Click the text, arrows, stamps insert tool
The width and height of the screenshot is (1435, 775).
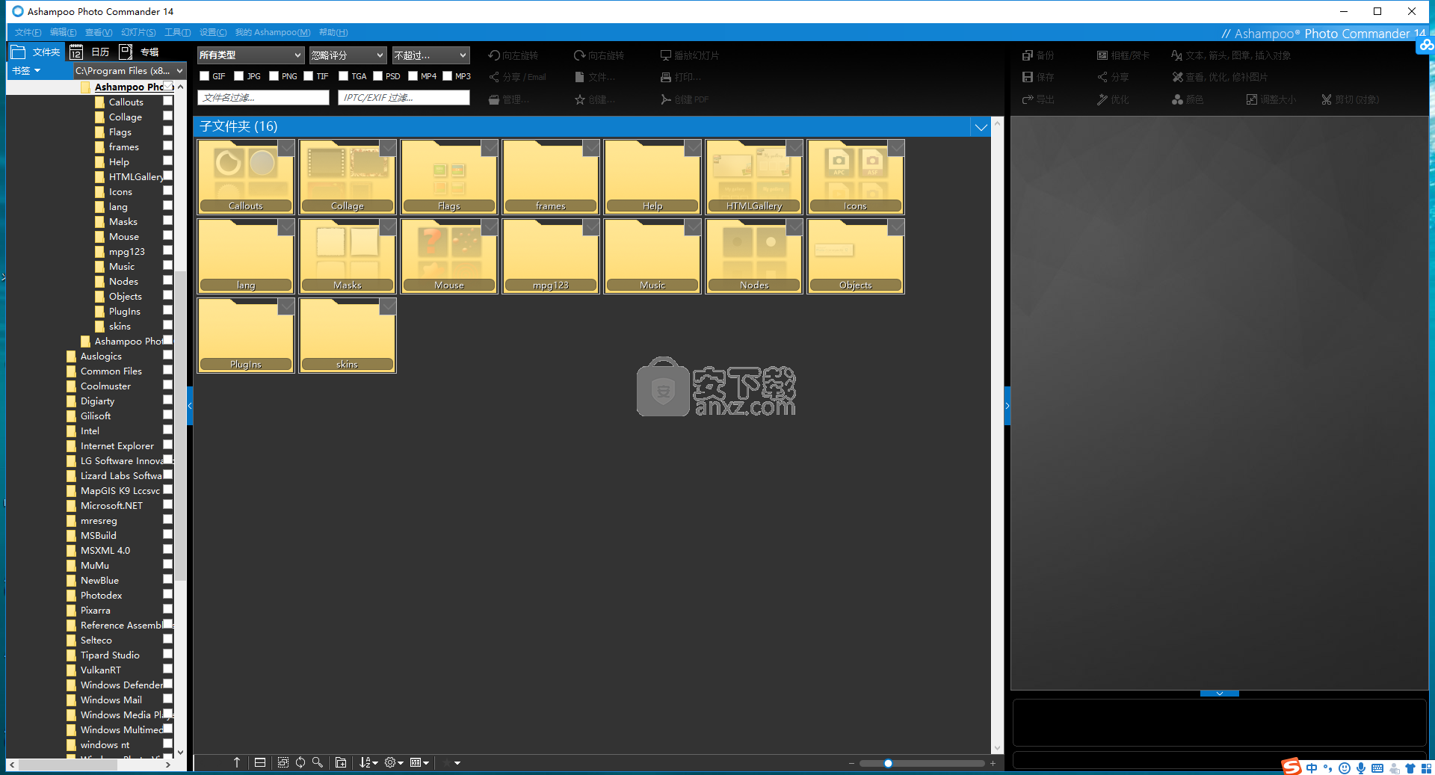[1231, 55]
